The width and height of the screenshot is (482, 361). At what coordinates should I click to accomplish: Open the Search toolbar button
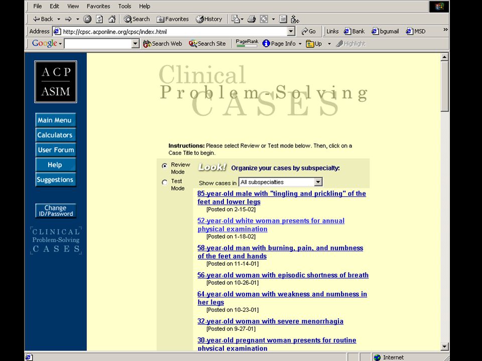click(137, 19)
